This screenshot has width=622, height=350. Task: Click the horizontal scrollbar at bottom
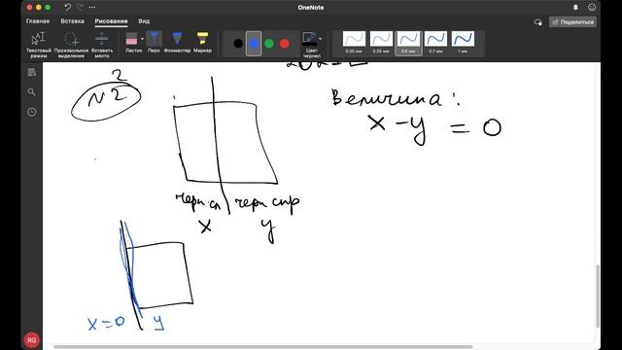tap(263, 346)
